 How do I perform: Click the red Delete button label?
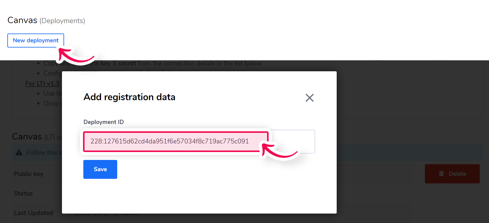click(457, 174)
